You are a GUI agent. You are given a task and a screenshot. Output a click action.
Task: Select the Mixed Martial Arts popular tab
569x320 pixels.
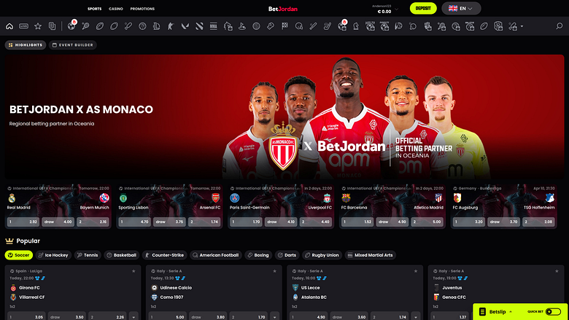[370, 255]
